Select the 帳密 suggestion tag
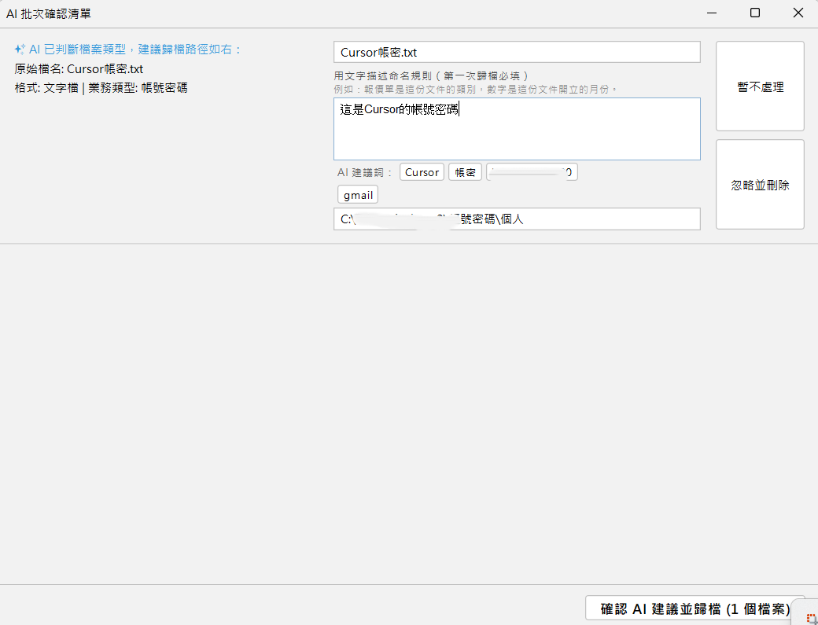The height and width of the screenshot is (625, 818). (465, 172)
